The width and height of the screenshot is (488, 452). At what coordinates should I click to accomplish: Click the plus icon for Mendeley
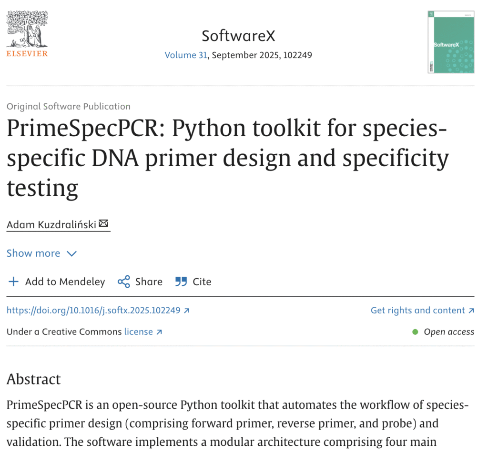point(14,281)
